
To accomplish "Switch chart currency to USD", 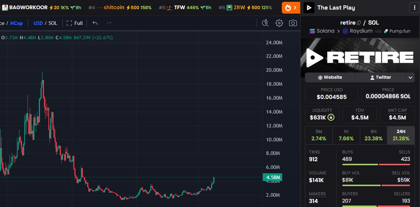I will (38, 23).
